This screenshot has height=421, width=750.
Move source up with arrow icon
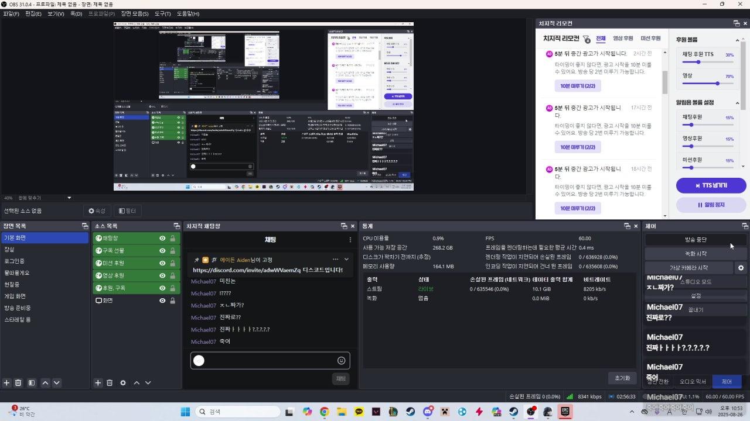(137, 383)
